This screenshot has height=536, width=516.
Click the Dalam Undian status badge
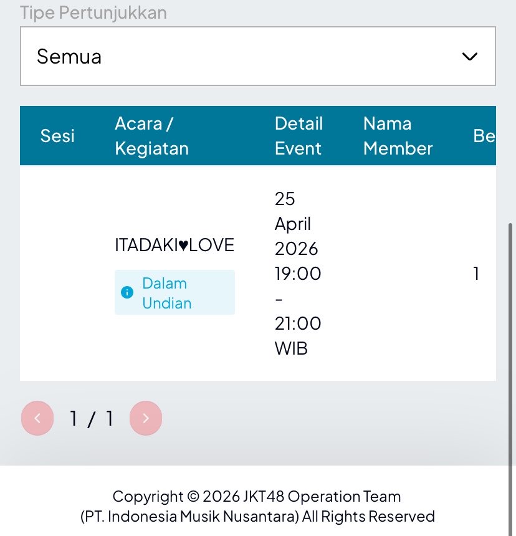coord(174,292)
